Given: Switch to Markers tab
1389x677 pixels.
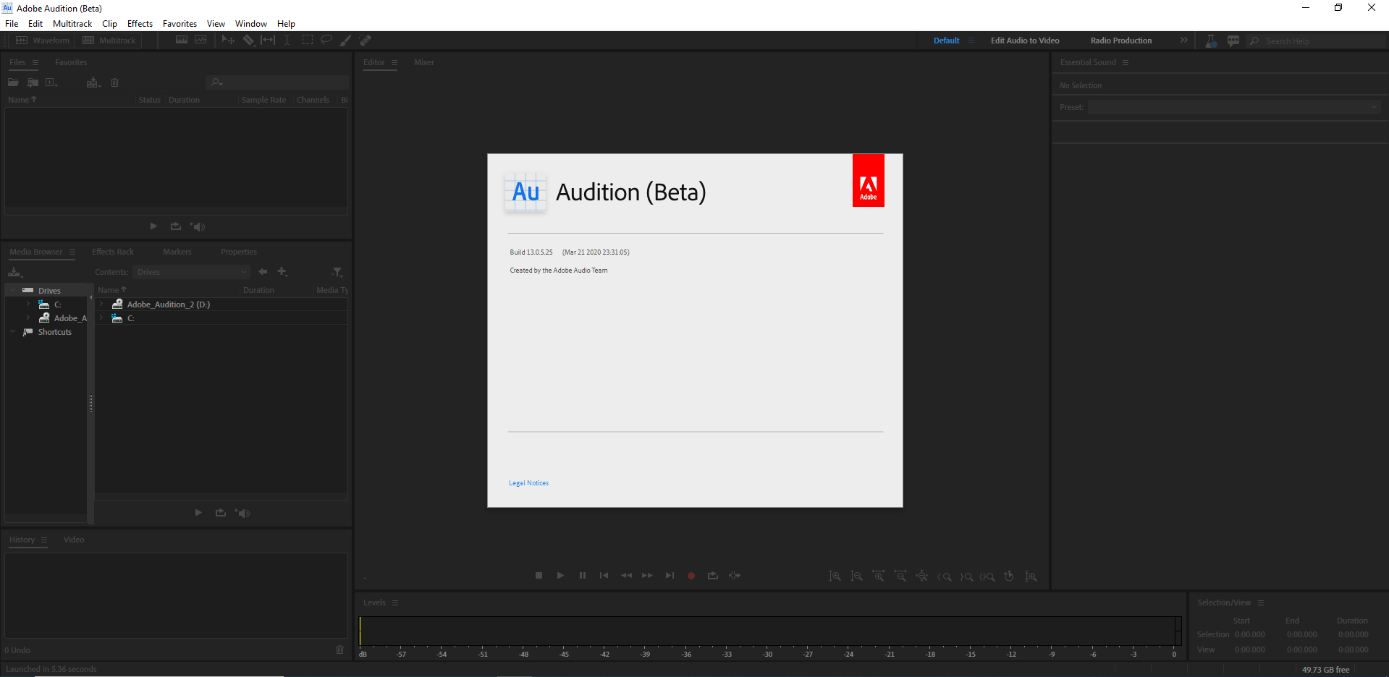Looking at the screenshot, I should (177, 252).
